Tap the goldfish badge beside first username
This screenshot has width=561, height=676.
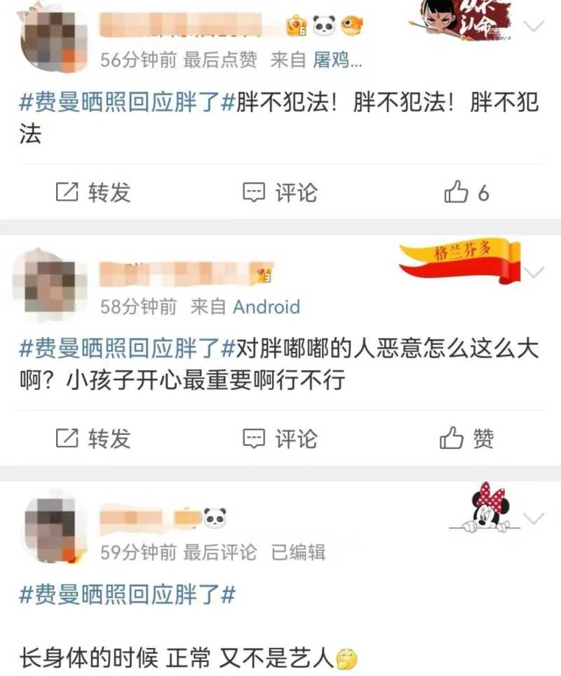click(x=352, y=25)
